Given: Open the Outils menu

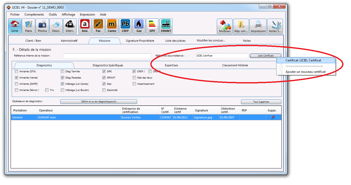Looking at the screenshot, I should 53,15.
